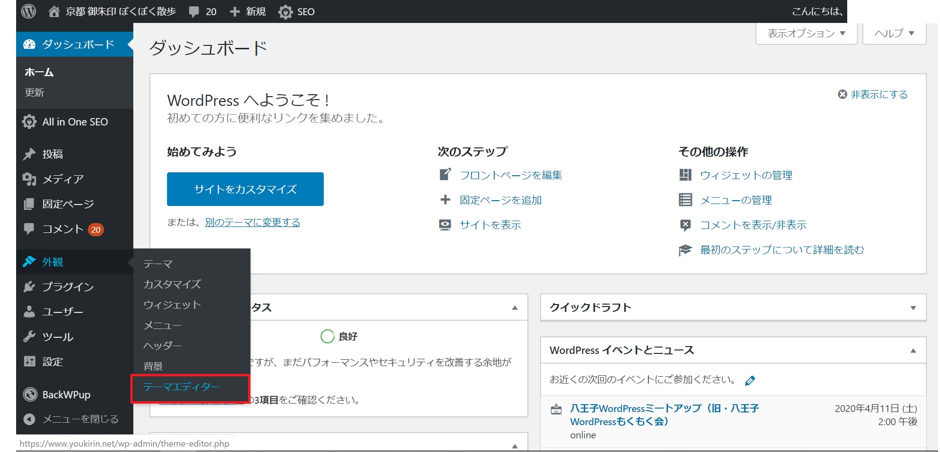The image size is (940, 452).
Task: Click the WordPress logo in admin bar
Action: click(x=29, y=11)
